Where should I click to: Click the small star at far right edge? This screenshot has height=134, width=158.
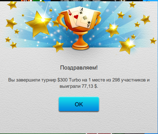(x=153, y=41)
